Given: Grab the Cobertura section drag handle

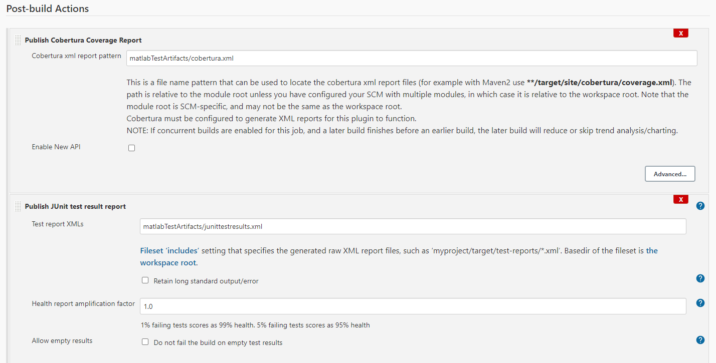Looking at the screenshot, I should [x=18, y=40].
